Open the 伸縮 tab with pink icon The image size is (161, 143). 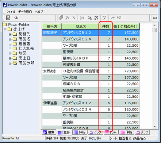(126, 132)
